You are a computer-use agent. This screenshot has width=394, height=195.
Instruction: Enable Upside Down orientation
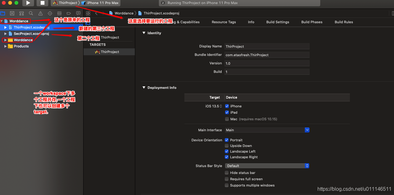pyautogui.click(x=227, y=146)
